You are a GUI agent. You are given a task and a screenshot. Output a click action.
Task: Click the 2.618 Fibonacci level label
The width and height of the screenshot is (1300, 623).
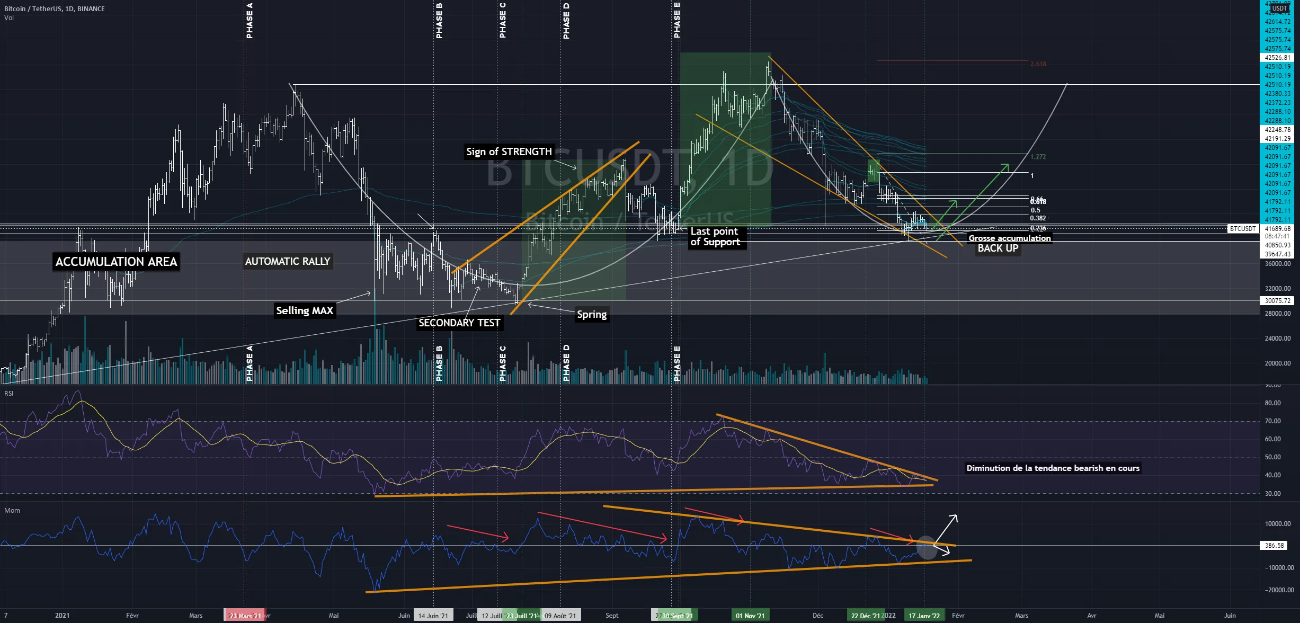[x=1038, y=64]
